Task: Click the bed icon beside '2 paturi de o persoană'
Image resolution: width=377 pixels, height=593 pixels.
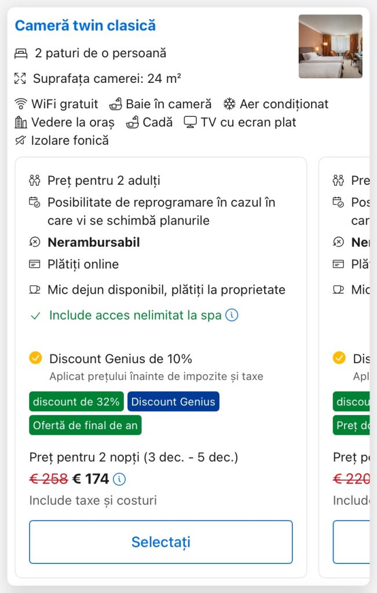Action: pos(21,54)
